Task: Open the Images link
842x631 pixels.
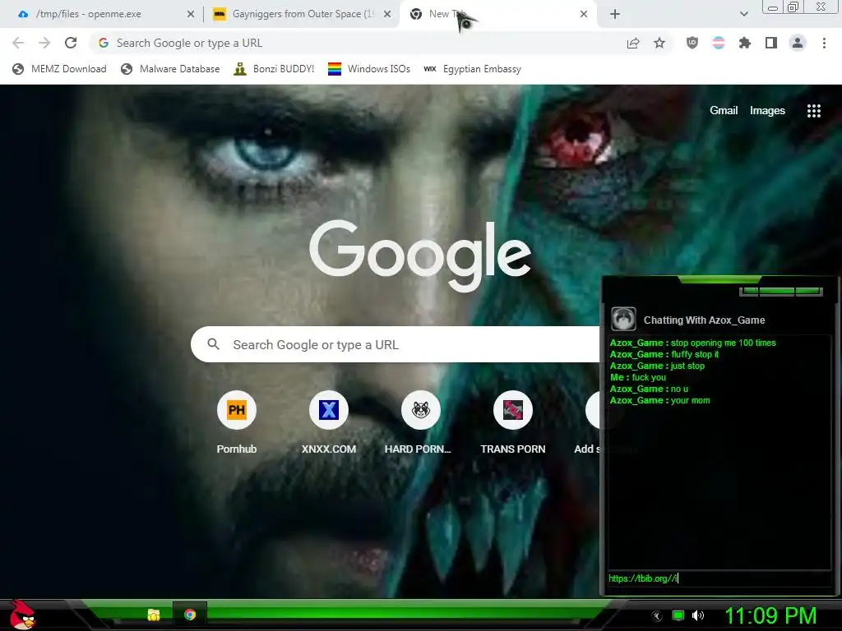Action: [x=767, y=111]
